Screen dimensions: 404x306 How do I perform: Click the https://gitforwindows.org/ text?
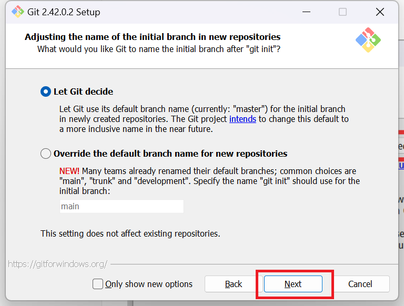click(x=57, y=264)
